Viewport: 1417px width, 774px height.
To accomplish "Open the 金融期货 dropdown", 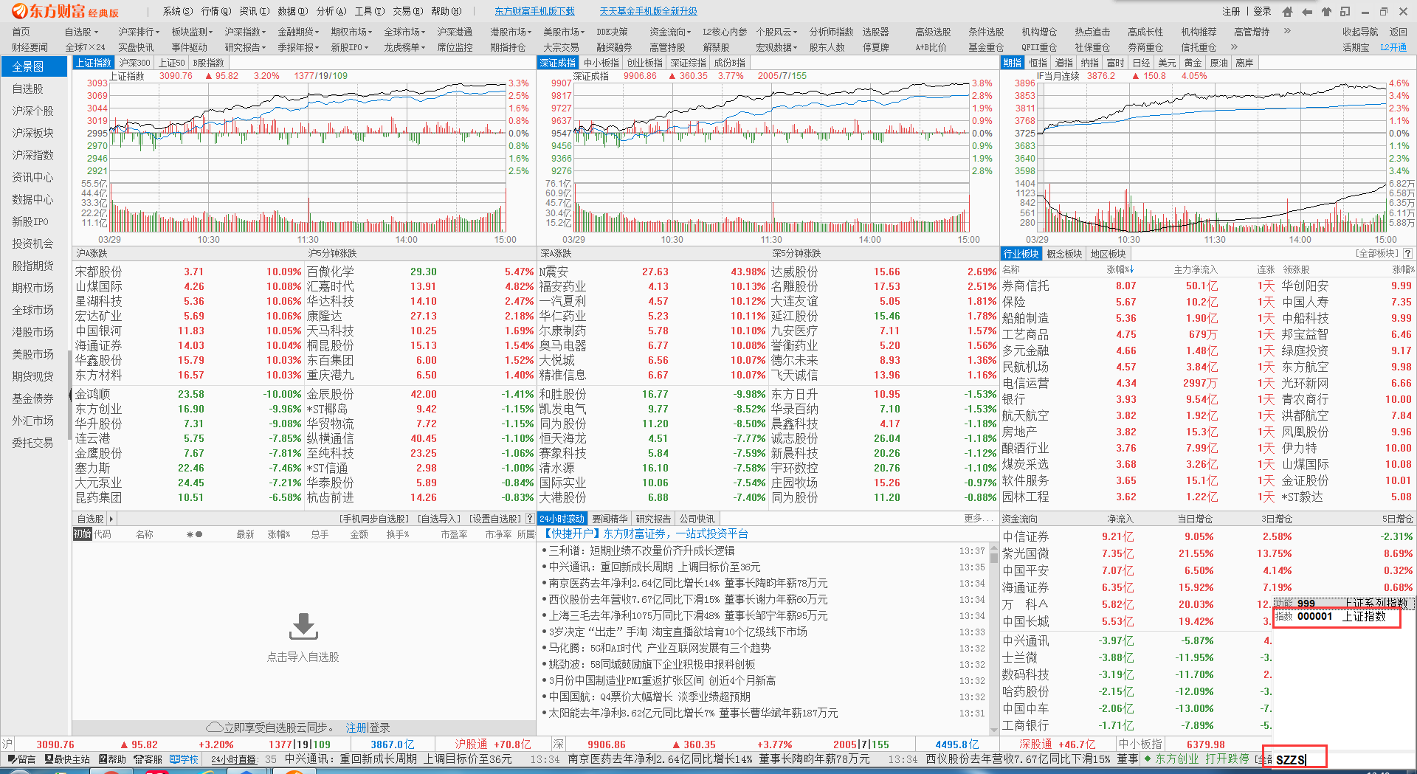I will [298, 32].
